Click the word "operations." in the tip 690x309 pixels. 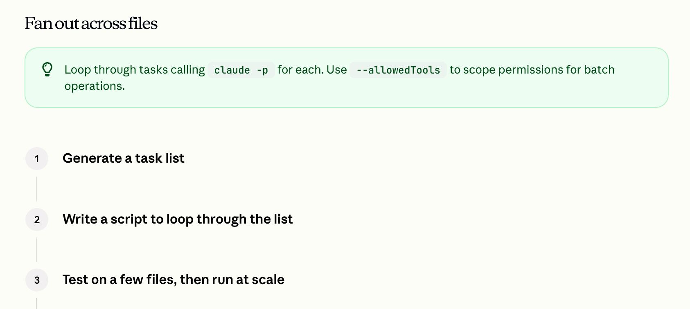point(95,86)
